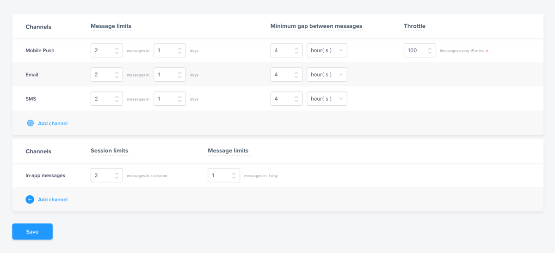Click Add channel link in messaging section
The height and width of the screenshot is (253, 555).
tap(53, 123)
